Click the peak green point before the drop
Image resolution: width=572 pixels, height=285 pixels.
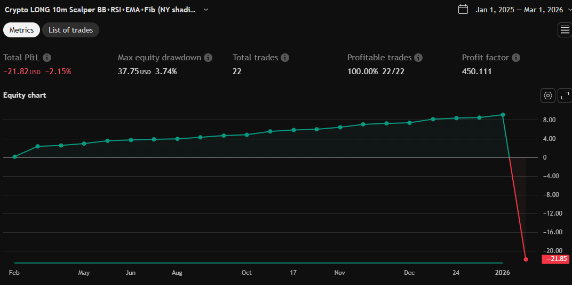[503, 115]
